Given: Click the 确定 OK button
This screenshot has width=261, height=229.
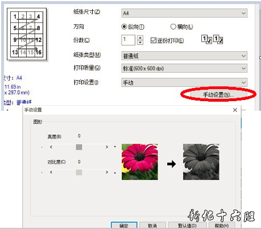Looking at the screenshot, I should 124,226.
